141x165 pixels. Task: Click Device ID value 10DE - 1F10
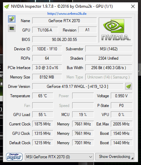pyautogui.click(x=47, y=49)
